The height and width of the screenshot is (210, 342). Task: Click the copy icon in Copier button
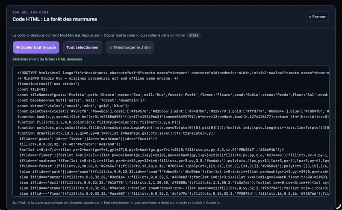click(18, 47)
